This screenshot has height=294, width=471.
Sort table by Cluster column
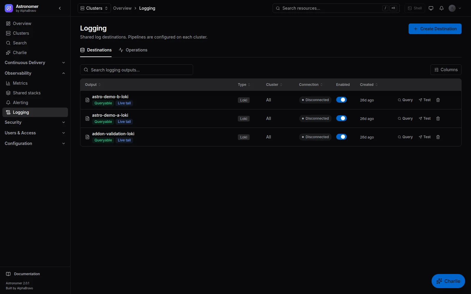(274, 85)
